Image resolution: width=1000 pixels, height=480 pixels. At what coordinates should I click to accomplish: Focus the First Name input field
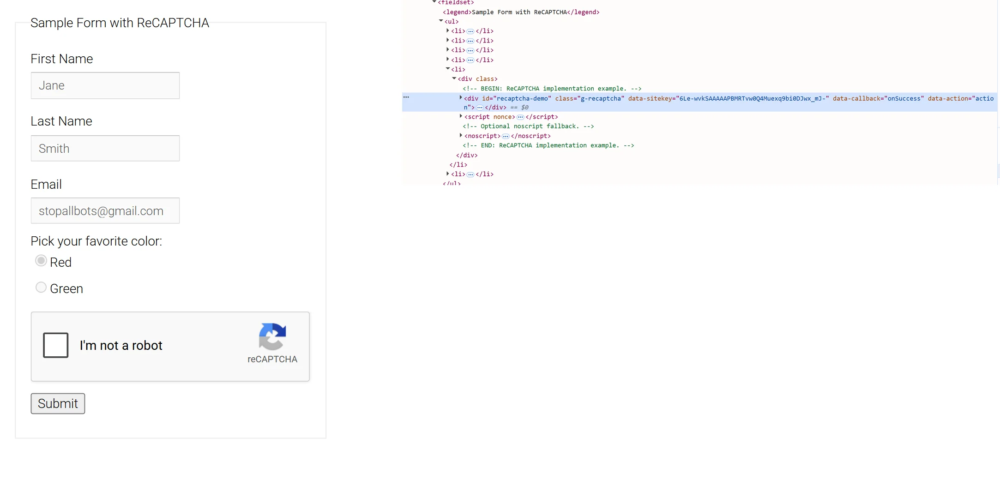tap(105, 85)
